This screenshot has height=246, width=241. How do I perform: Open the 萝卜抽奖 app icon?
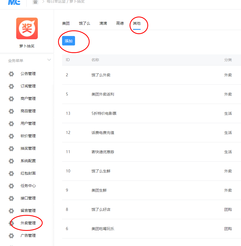(27, 28)
